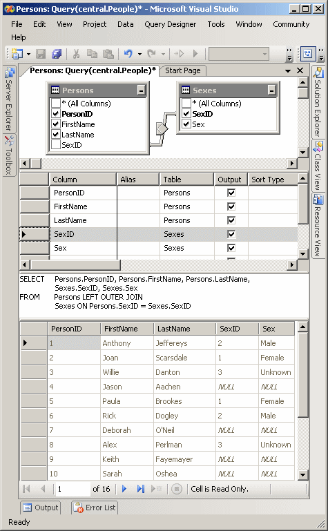Click the Alias column header

138,180
